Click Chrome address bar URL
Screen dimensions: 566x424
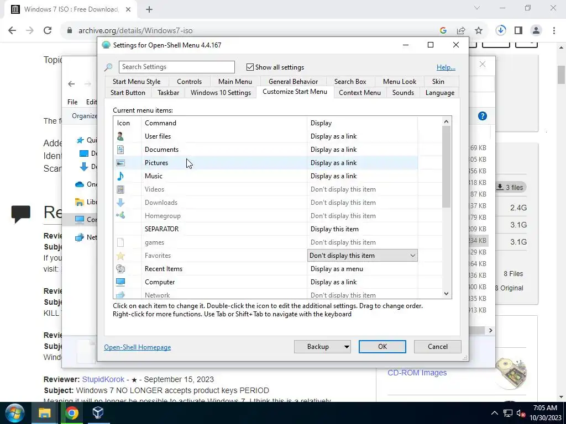pos(135,31)
